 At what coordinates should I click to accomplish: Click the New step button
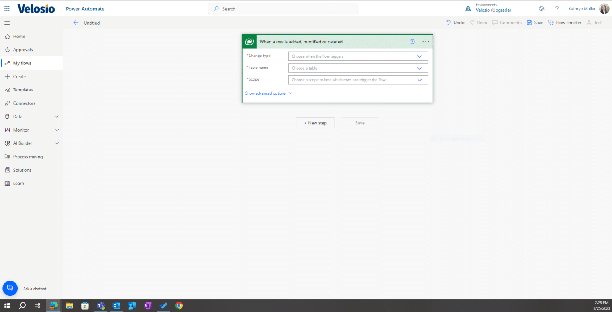pos(315,122)
